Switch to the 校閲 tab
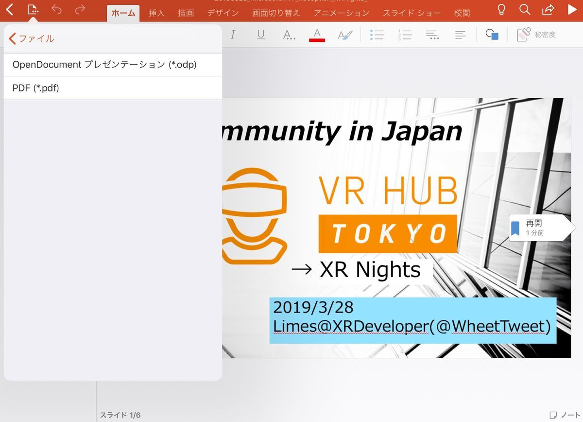 tap(462, 13)
